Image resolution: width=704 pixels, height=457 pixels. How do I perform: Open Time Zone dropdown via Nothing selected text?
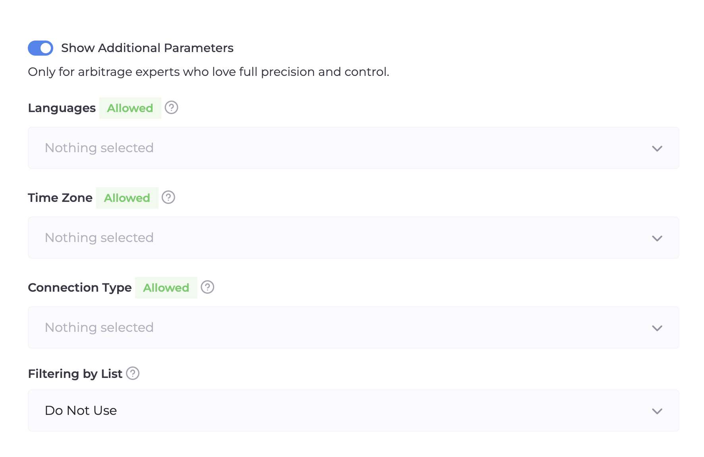(x=99, y=238)
